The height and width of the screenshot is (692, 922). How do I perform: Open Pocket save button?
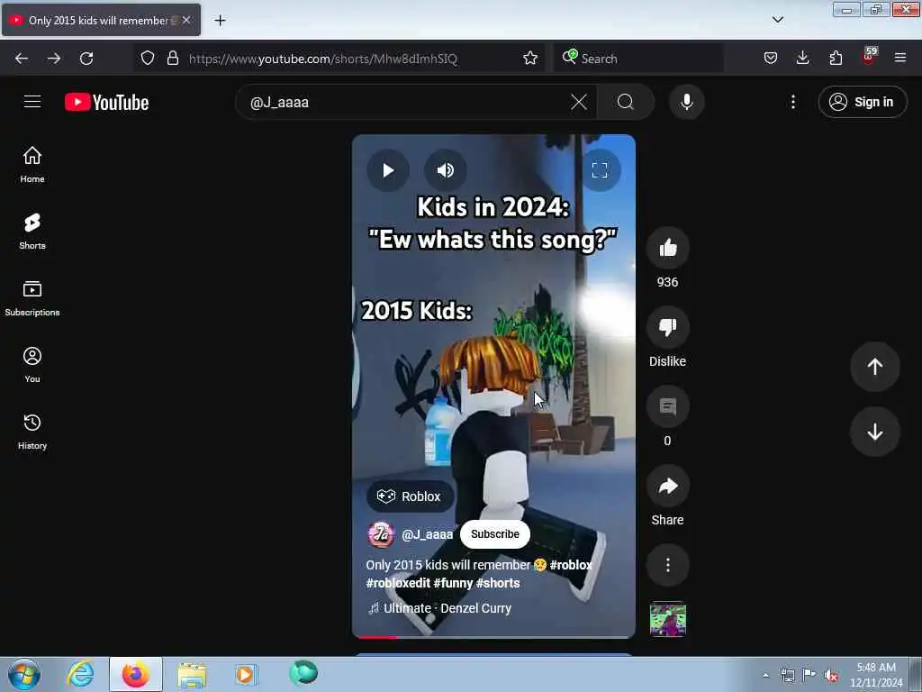771,59
